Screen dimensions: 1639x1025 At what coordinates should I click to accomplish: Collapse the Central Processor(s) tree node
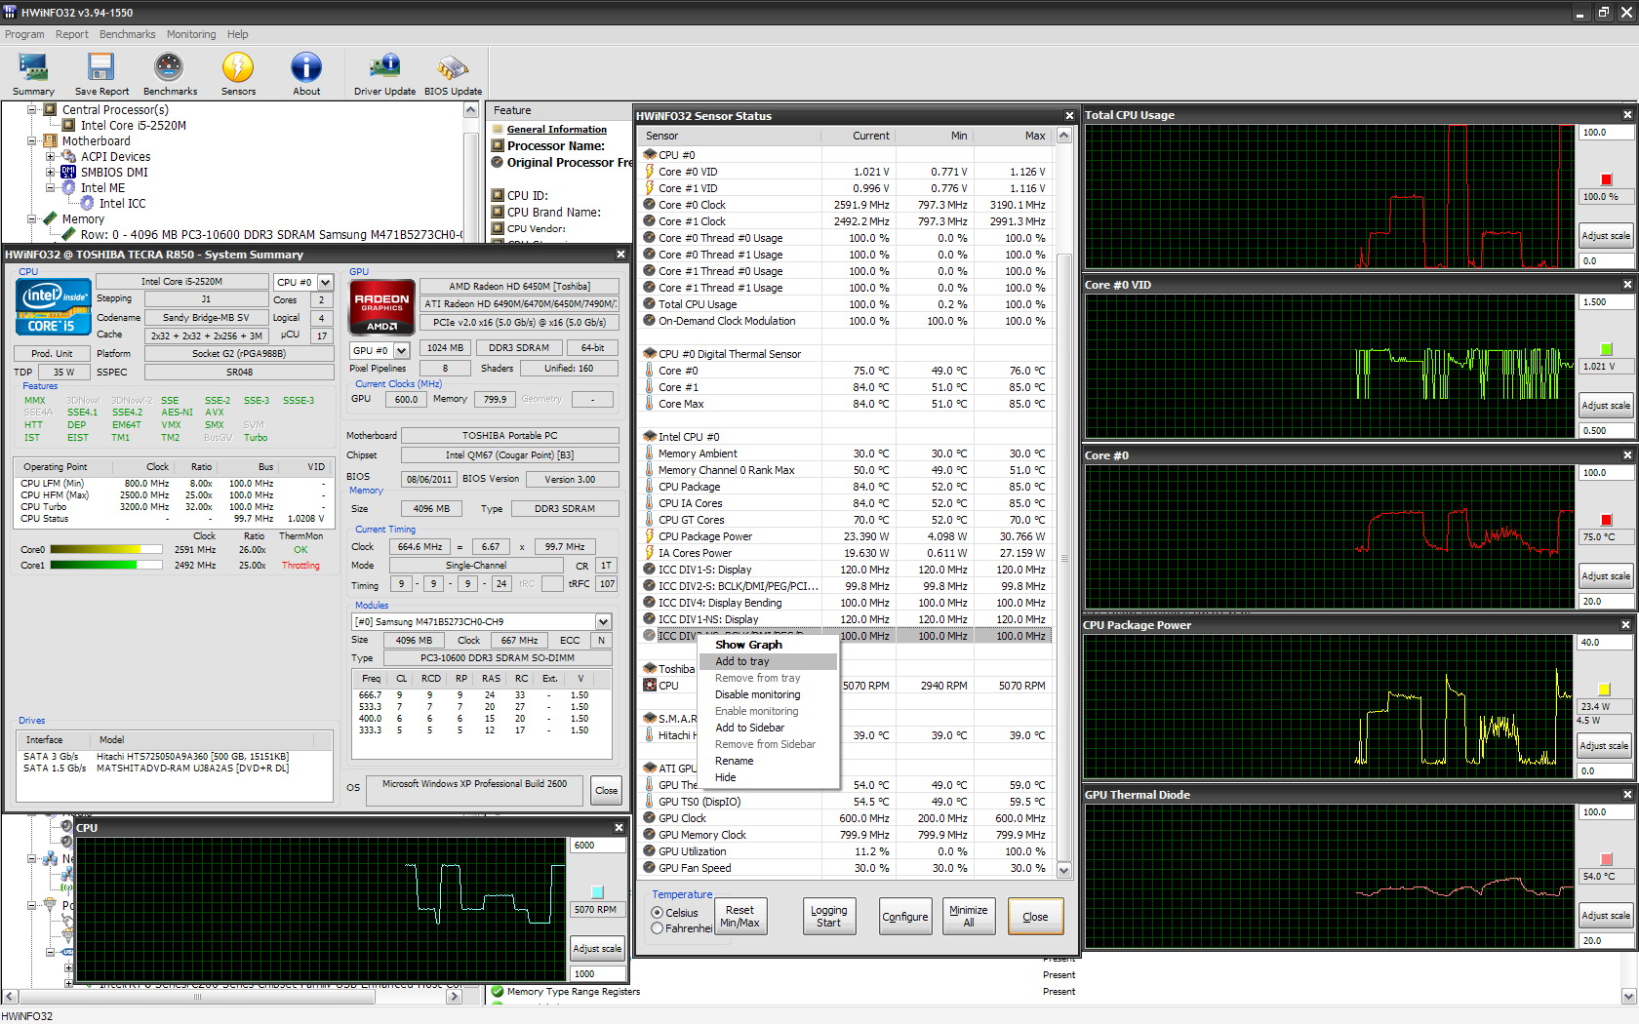tap(32, 110)
